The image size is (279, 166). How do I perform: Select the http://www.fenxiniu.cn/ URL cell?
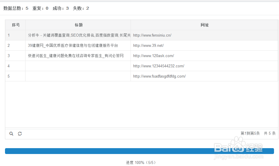[204, 35]
